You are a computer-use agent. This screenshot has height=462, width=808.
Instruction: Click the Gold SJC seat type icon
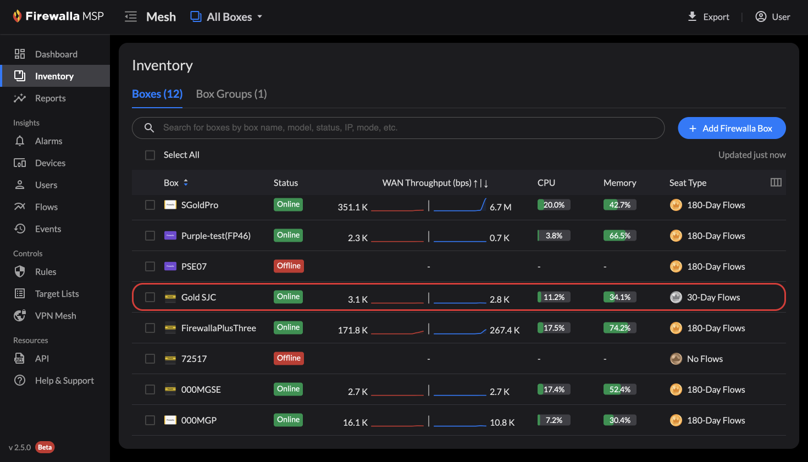676,297
